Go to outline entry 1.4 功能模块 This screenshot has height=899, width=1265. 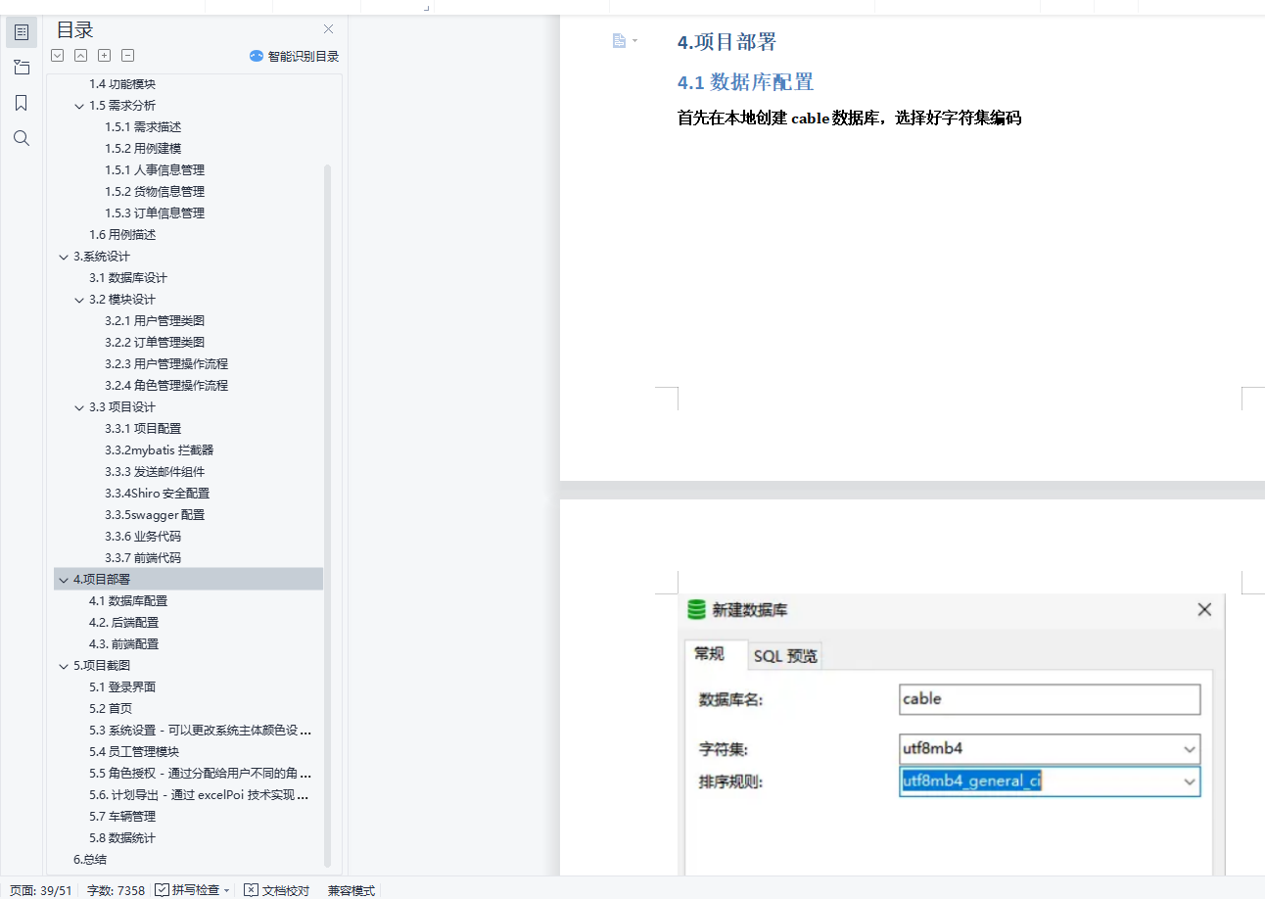click(x=122, y=84)
